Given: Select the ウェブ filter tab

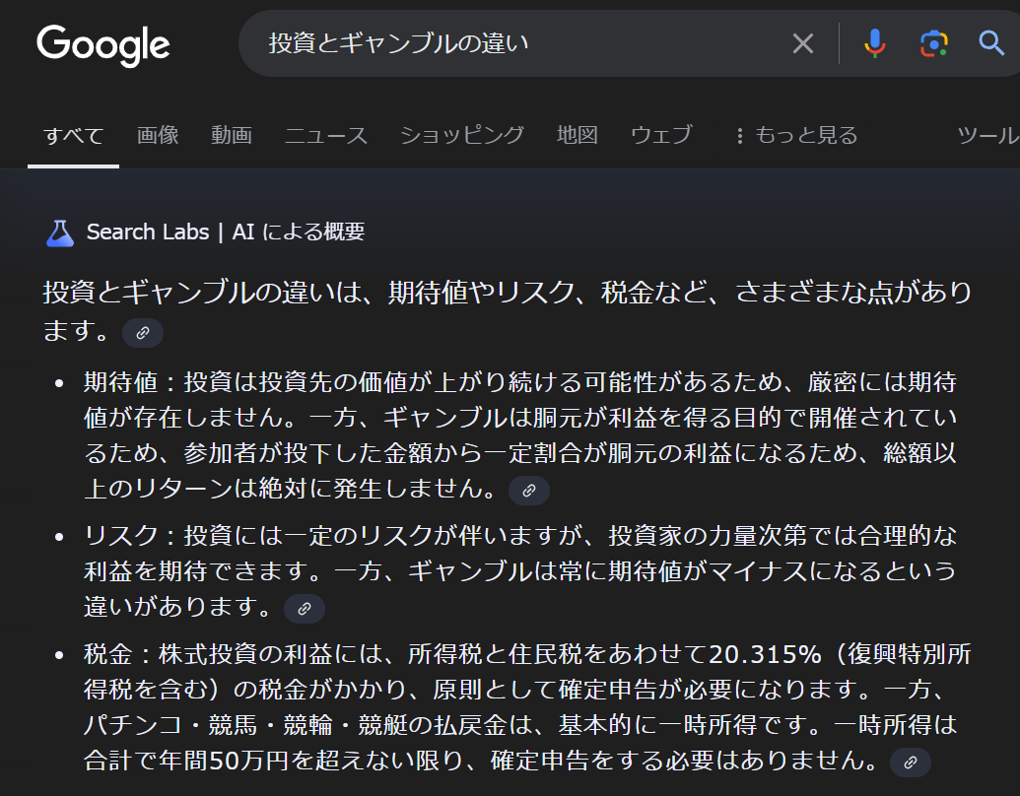Looking at the screenshot, I should [x=661, y=136].
